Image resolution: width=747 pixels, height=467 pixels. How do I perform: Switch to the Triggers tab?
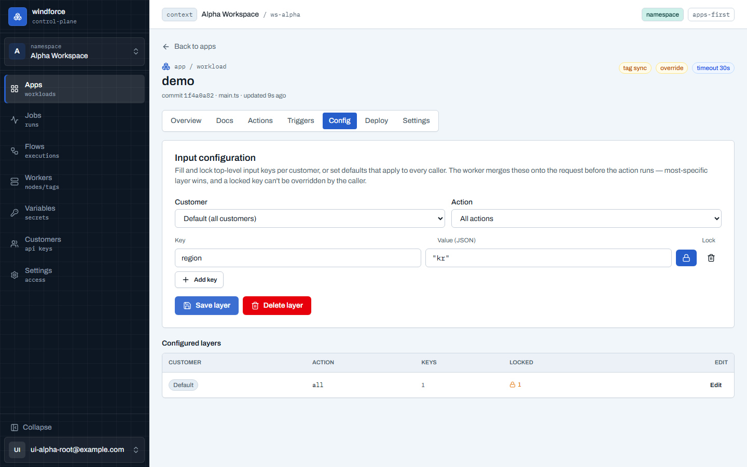click(301, 121)
